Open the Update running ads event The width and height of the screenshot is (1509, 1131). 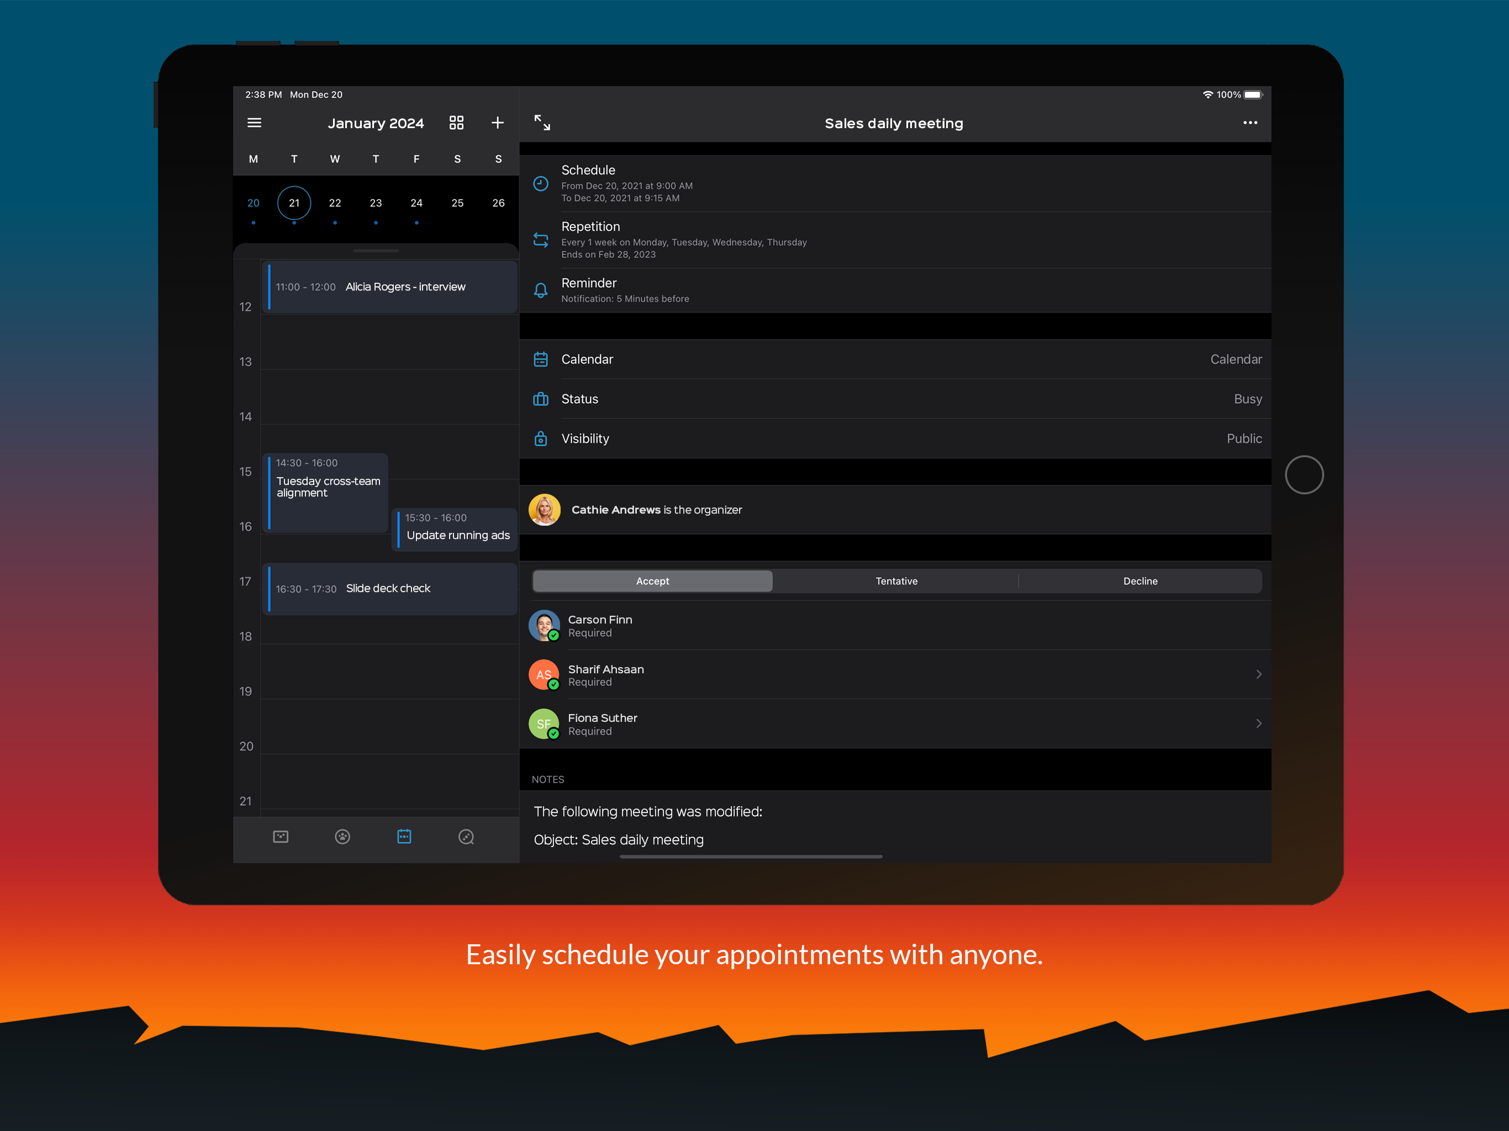point(457,528)
